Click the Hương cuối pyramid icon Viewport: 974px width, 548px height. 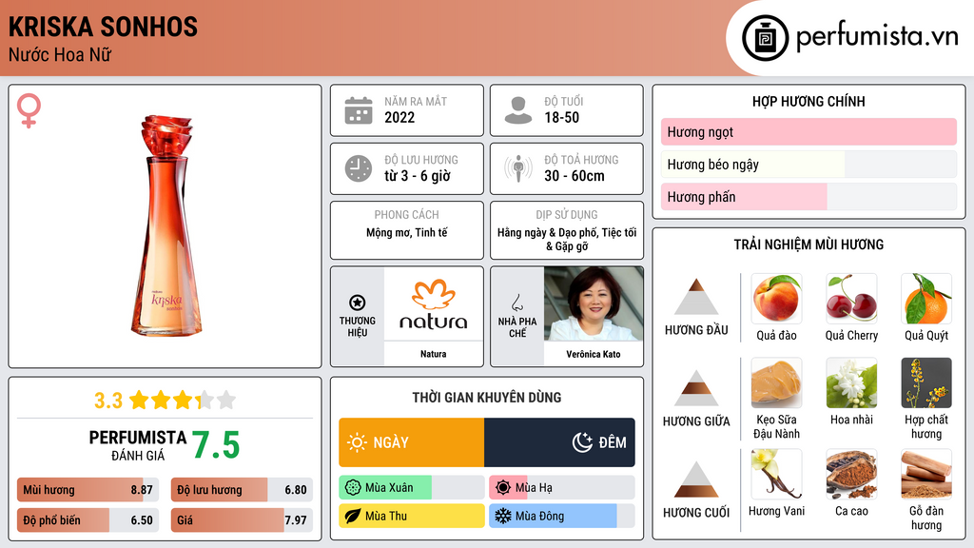tap(696, 479)
